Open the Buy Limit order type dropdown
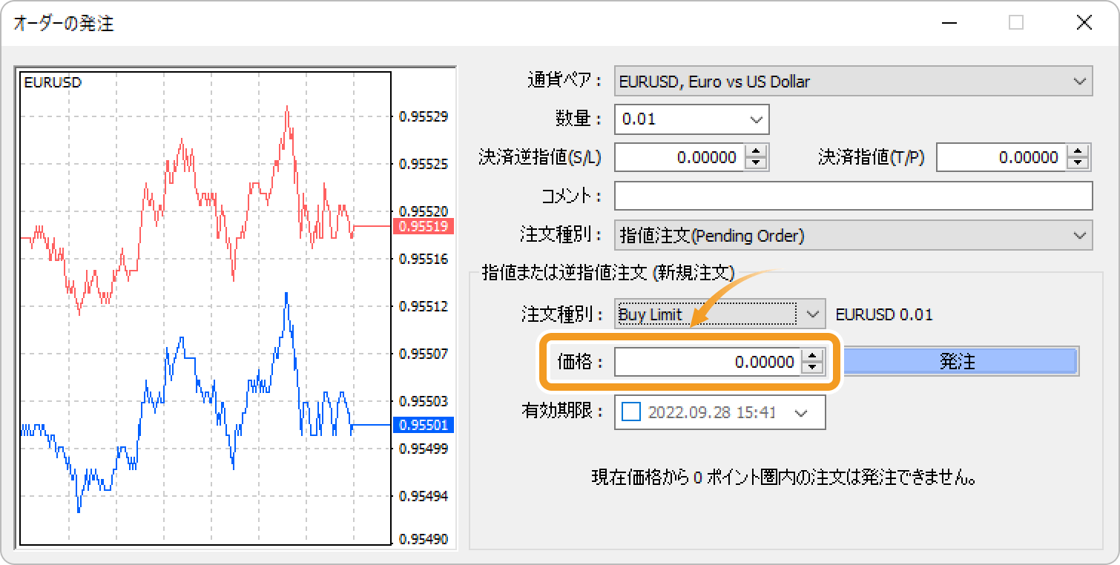 (719, 314)
